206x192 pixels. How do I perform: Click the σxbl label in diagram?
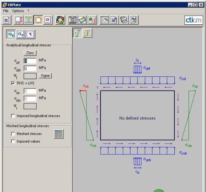coord(93,145)
